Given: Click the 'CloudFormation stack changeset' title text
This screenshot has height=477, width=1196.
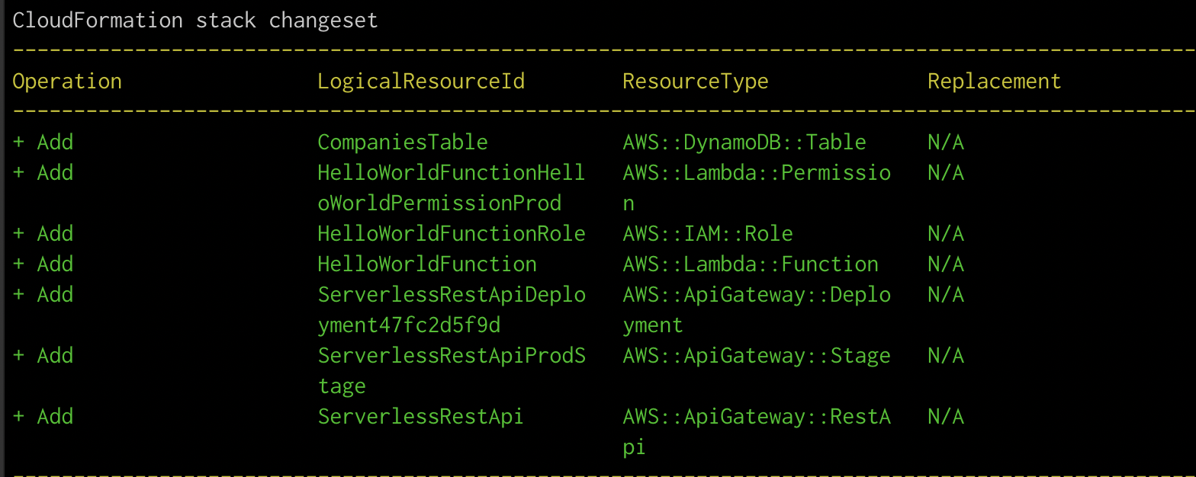Looking at the screenshot, I should click(x=195, y=21).
